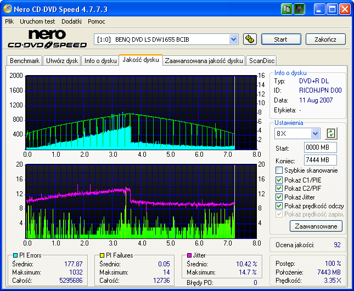Screen dimensions: 354x291
Task: Click PI Failures total 12736
Action: (x=161, y=281)
